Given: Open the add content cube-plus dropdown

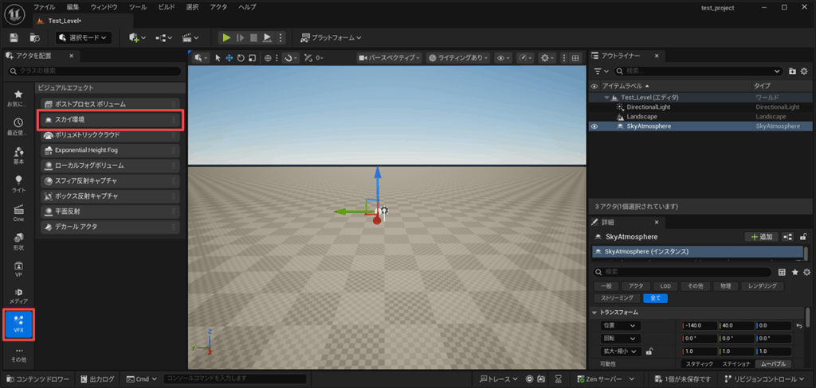Looking at the screenshot, I should [137, 37].
